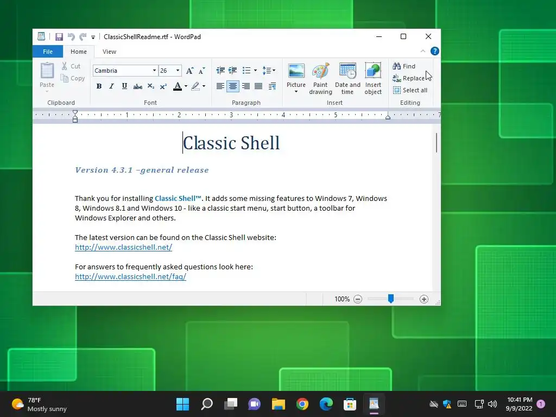Collapse the ribbon with the chevron
Viewport: 556px width, 417px height.
422,51
